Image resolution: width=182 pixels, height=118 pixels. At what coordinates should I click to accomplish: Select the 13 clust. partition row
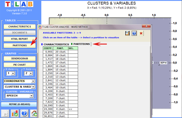pos(60,77)
